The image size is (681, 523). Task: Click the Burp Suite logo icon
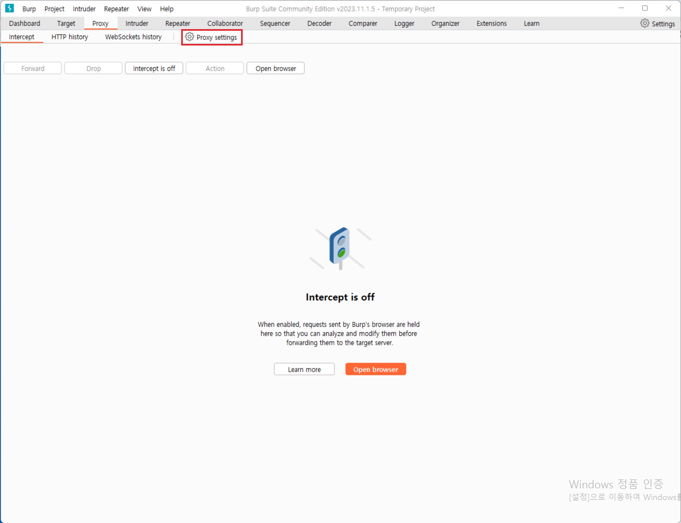coord(9,8)
